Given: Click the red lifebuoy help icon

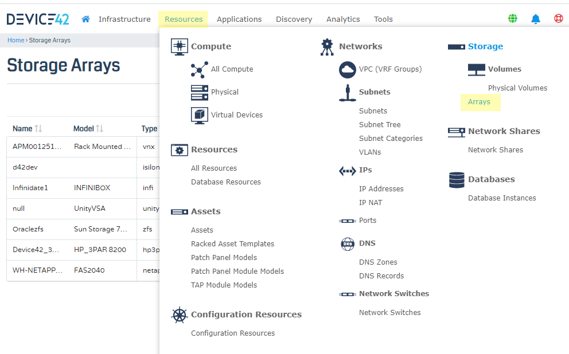Looking at the screenshot, I should click(558, 18).
